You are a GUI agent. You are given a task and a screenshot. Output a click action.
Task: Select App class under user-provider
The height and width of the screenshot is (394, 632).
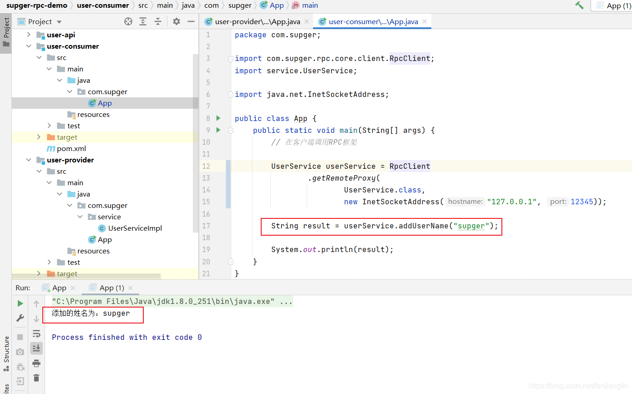(105, 239)
